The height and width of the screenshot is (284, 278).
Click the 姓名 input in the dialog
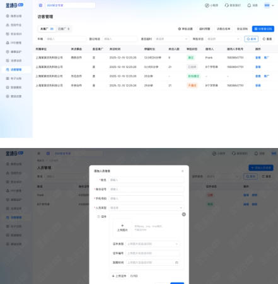tap(146, 180)
